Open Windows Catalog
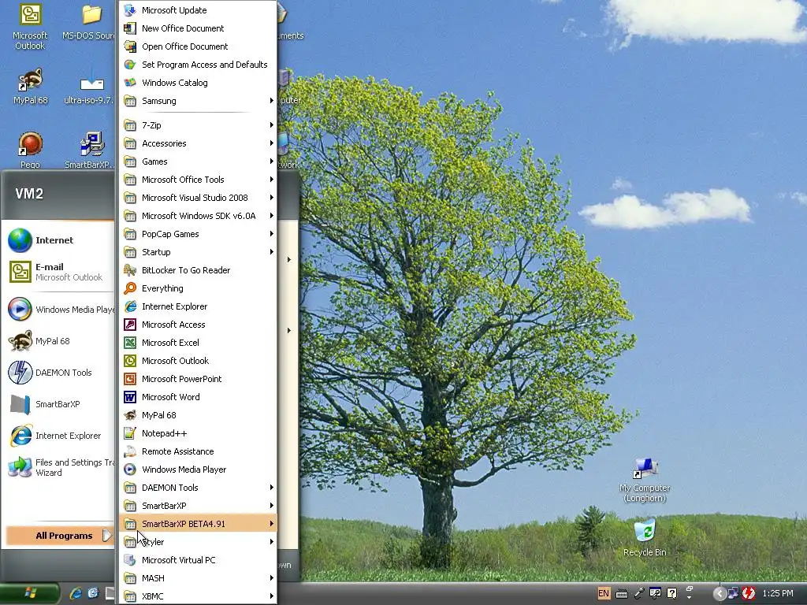This screenshot has height=605, width=807. click(198, 82)
